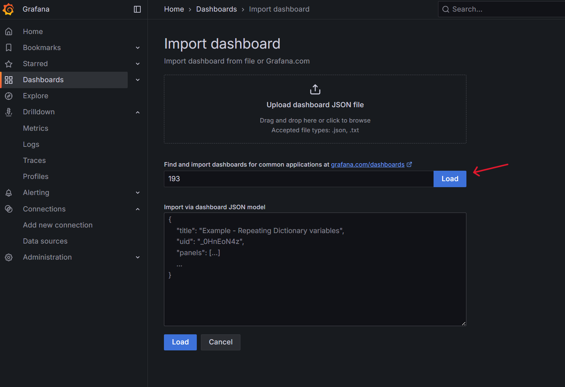Click the textarea resize handle corner
The image size is (565, 387).
[464, 323]
